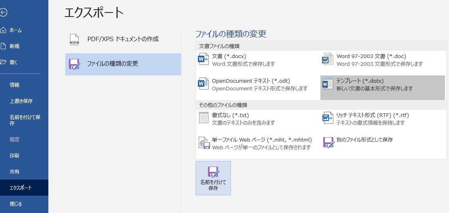Click the 文書ファイルの種類 header text

(x=219, y=46)
